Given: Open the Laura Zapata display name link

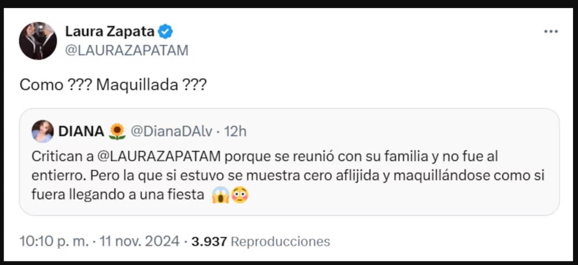Looking at the screenshot, I should pos(110,32).
